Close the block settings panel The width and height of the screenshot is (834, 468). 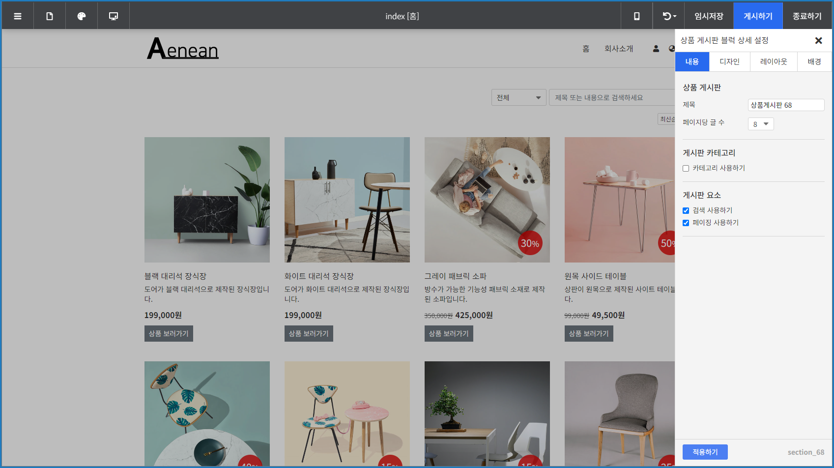(818, 41)
